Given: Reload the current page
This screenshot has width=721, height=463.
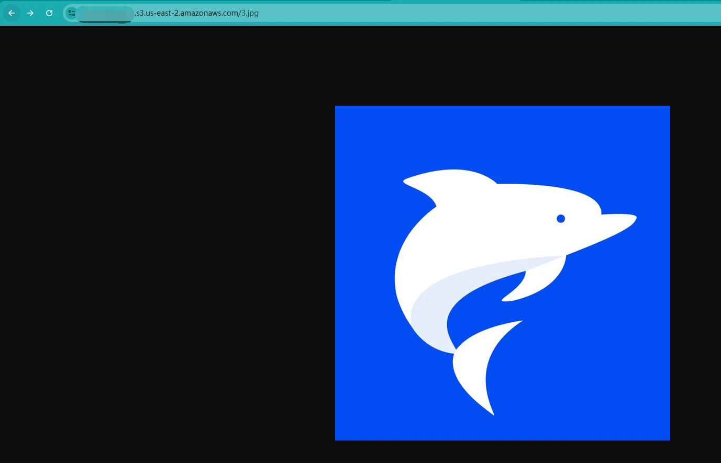Looking at the screenshot, I should coord(49,13).
